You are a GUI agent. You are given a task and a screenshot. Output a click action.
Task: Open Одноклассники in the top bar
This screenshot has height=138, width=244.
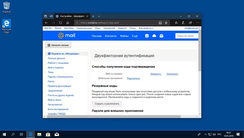click(84, 28)
